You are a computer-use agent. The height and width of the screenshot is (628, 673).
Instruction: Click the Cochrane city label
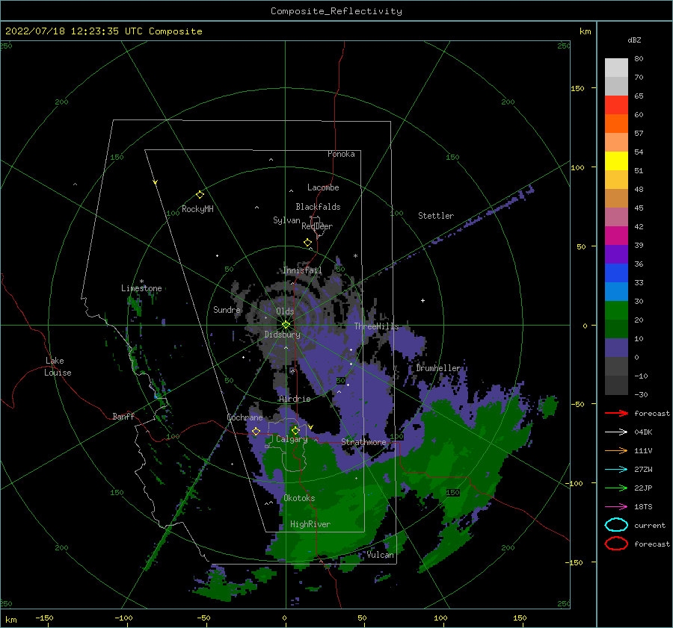(x=245, y=417)
